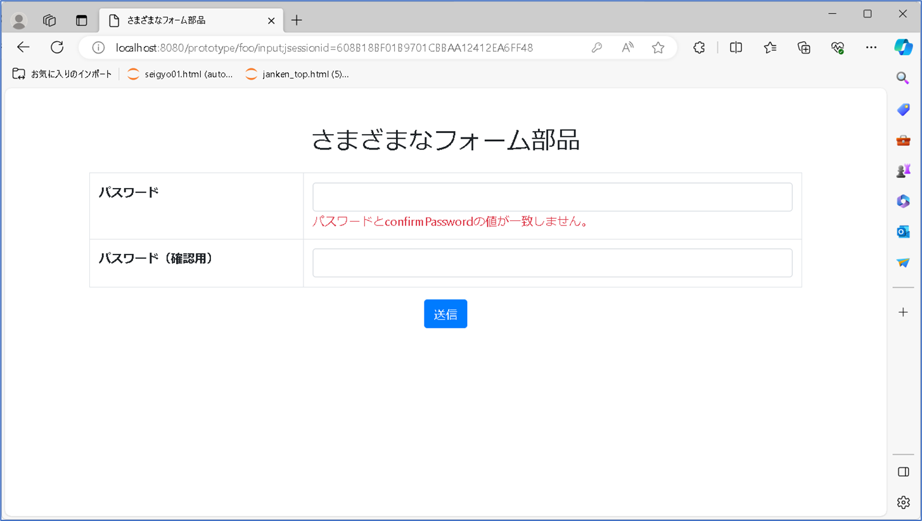This screenshot has width=922, height=521.
Task: Click the パスワード input field
Action: pos(553,197)
